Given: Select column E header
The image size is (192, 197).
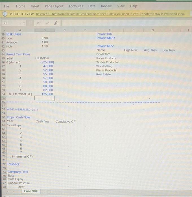Looking at the screenshot, I should tap(110, 30).
